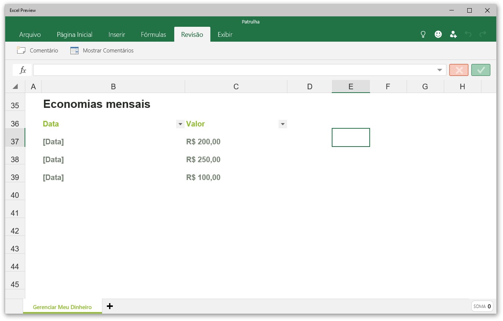Open the Insert Function fx dialog
The height and width of the screenshot is (321, 503).
click(21, 70)
